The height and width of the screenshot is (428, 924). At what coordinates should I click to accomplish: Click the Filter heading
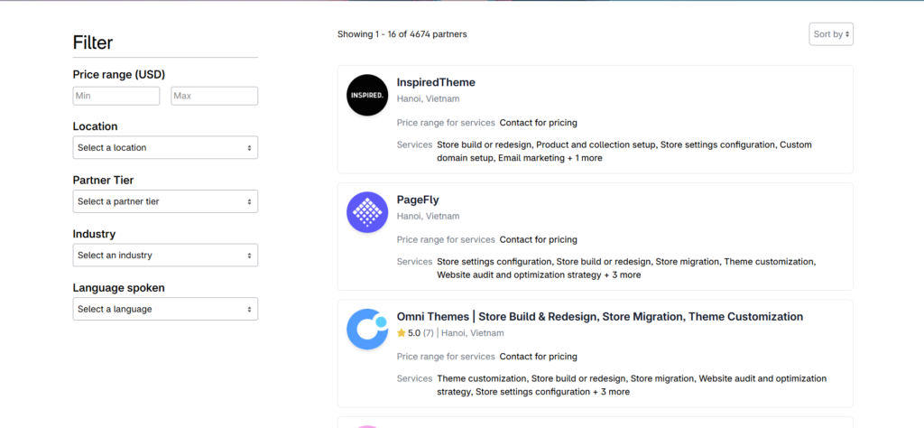(x=93, y=42)
